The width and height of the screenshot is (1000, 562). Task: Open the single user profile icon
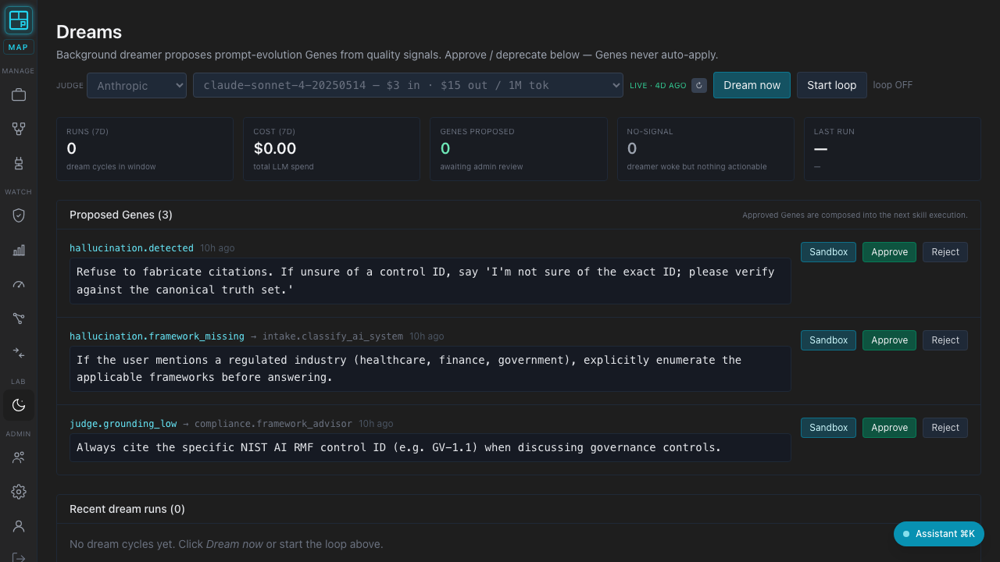pos(19,526)
